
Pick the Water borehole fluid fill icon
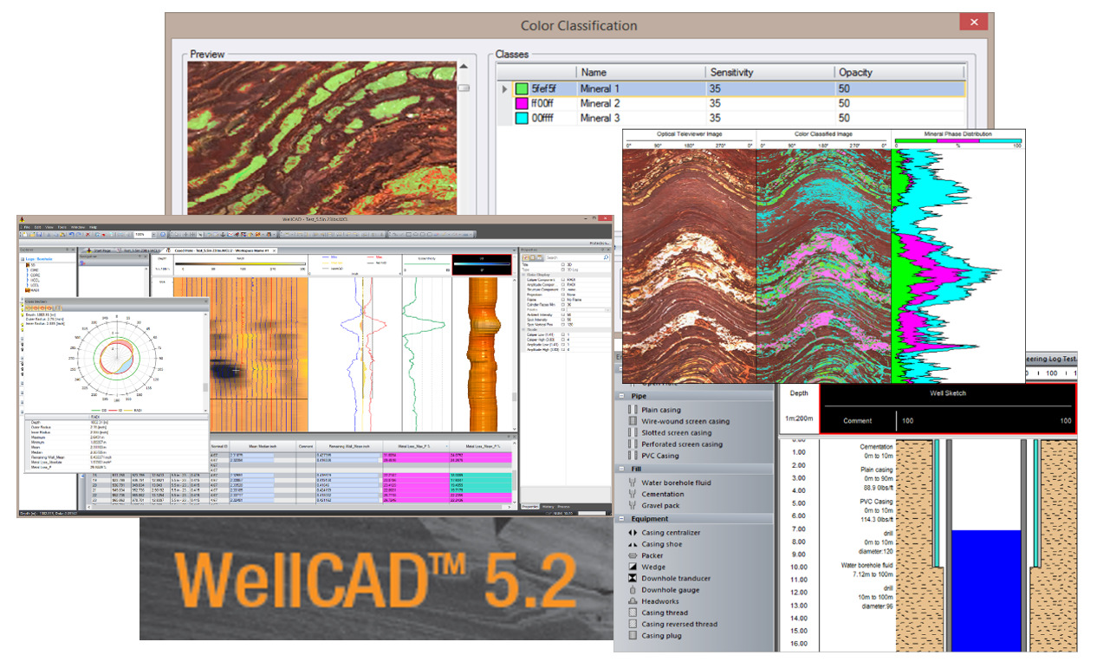click(x=631, y=483)
